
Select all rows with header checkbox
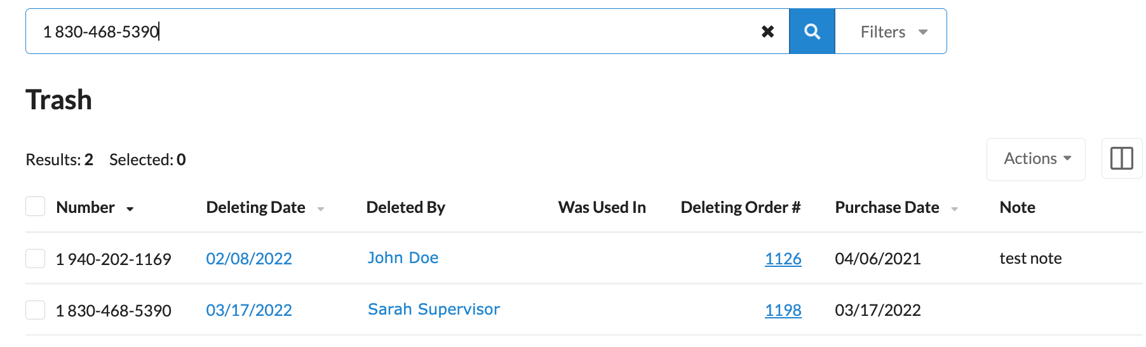pos(36,207)
